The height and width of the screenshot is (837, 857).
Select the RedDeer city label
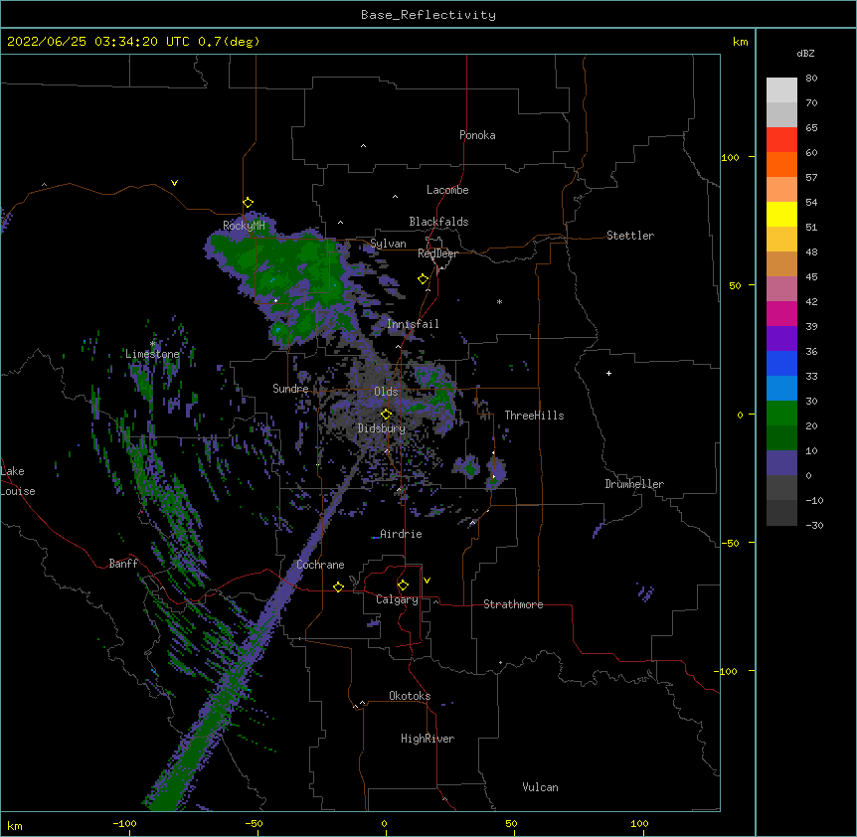click(437, 253)
